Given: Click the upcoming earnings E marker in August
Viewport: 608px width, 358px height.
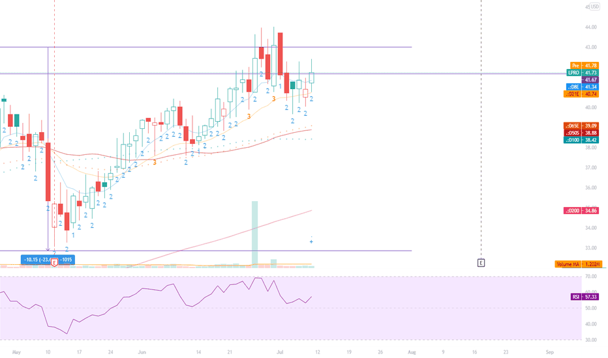Looking at the screenshot, I should click(481, 263).
